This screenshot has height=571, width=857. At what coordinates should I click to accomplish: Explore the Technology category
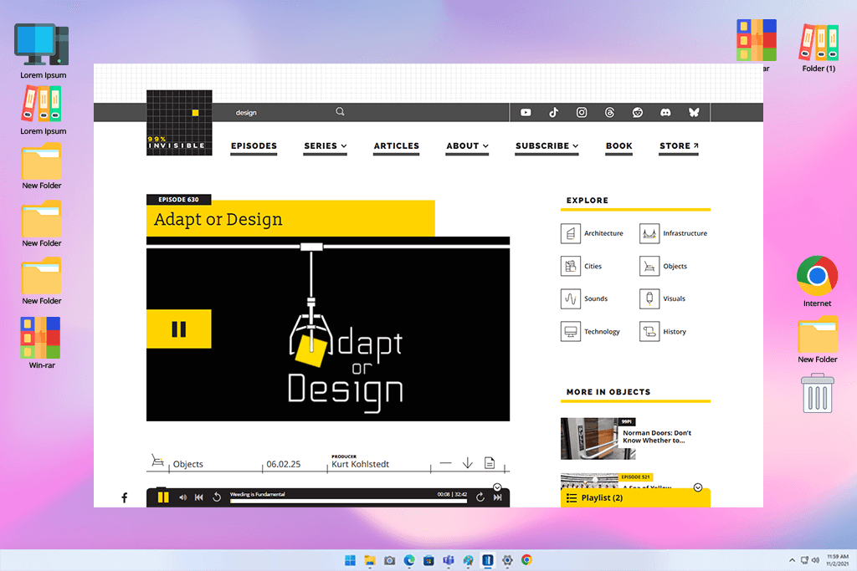[590, 331]
